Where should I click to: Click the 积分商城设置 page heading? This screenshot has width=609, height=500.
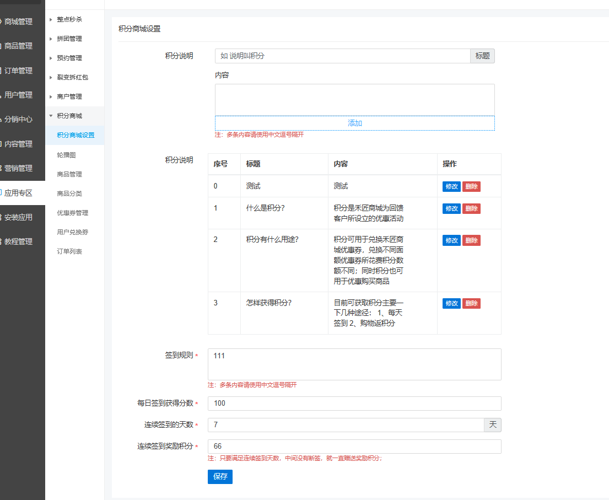pyautogui.click(x=139, y=29)
